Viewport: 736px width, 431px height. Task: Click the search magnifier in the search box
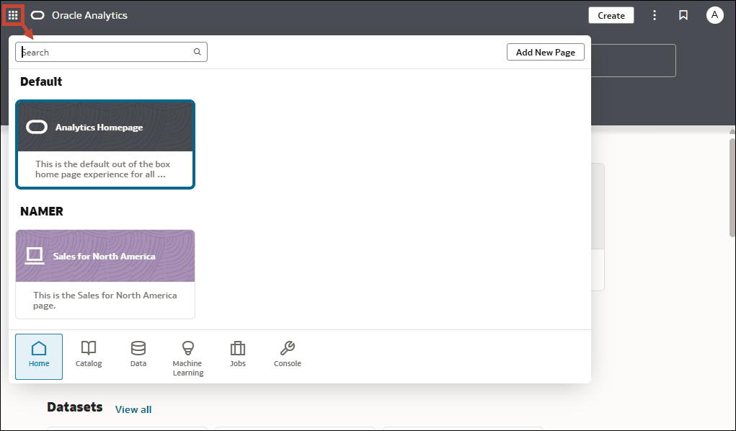click(x=197, y=52)
